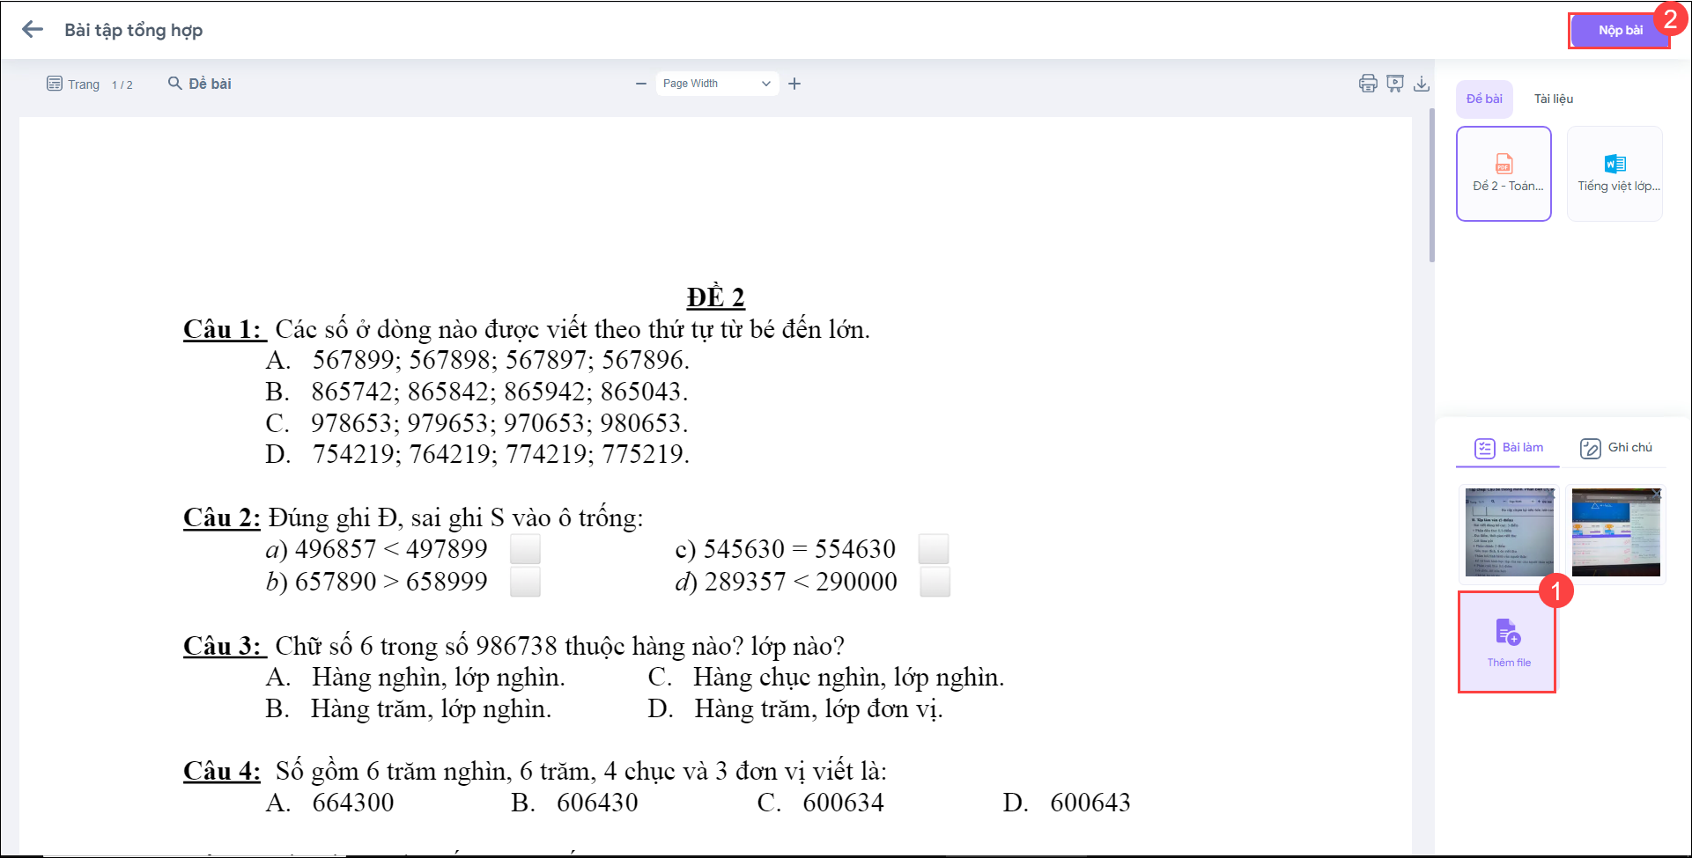
Task: Remove the second uploaded image with its X
Action: pos(1657,492)
